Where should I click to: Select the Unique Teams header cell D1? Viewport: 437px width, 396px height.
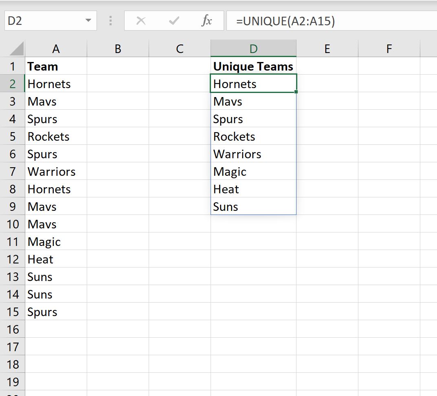tap(253, 66)
